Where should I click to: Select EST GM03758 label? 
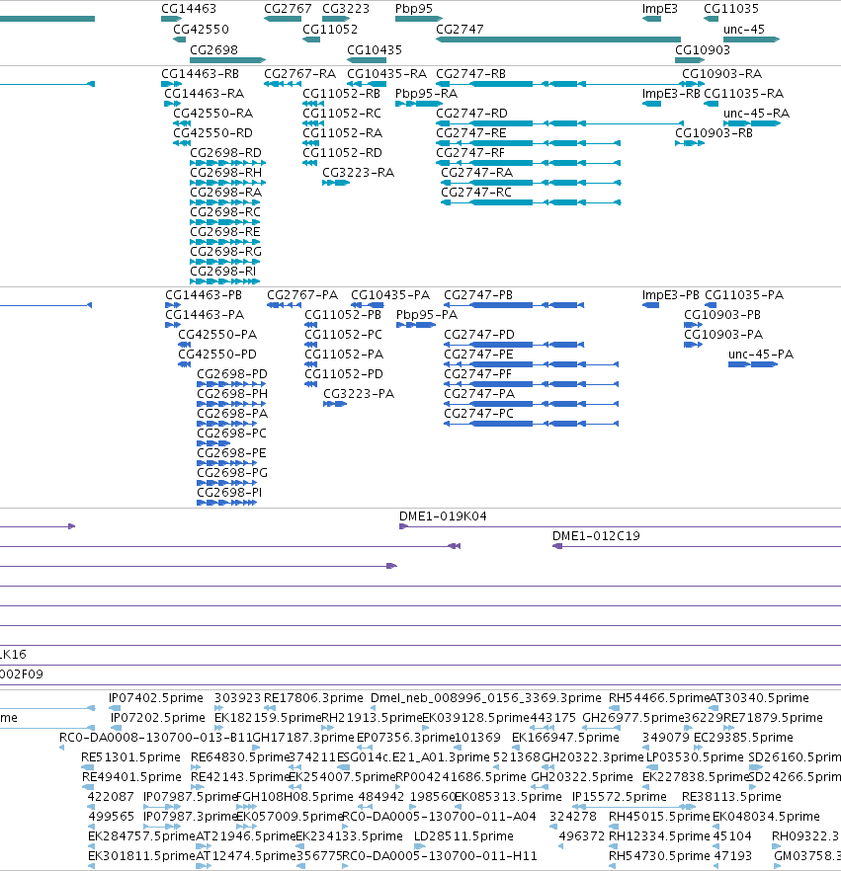807,856
